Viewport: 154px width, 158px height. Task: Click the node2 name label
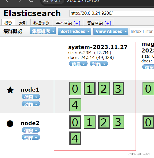tap(30, 123)
